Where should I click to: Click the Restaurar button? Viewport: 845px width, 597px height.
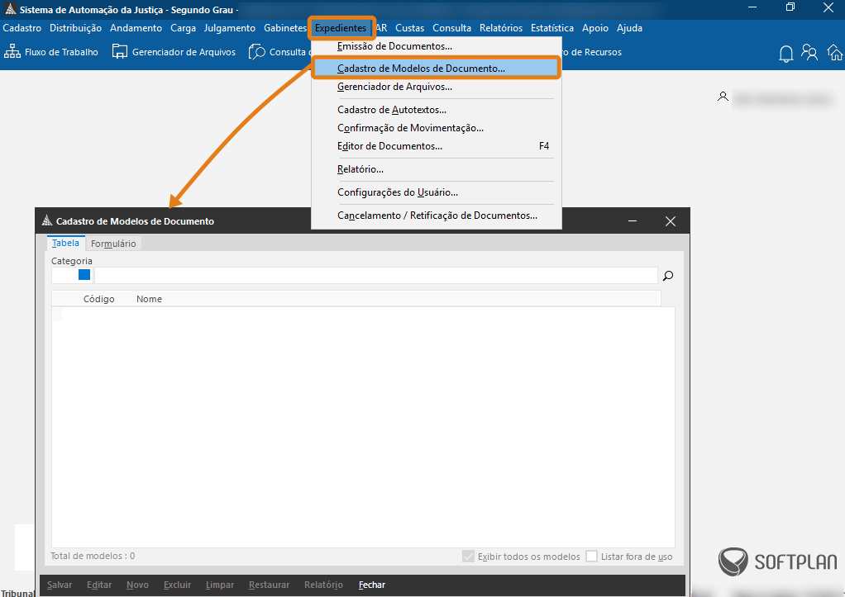click(269, 585)
